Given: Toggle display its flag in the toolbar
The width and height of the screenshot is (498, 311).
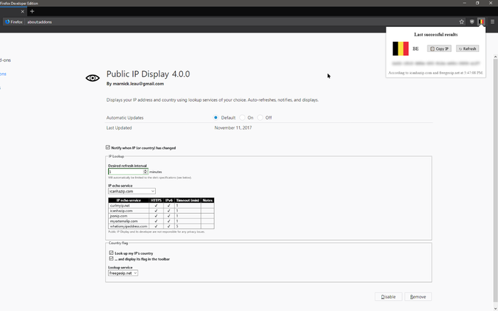Looking at the screenshot, I should tap(112, 258).
